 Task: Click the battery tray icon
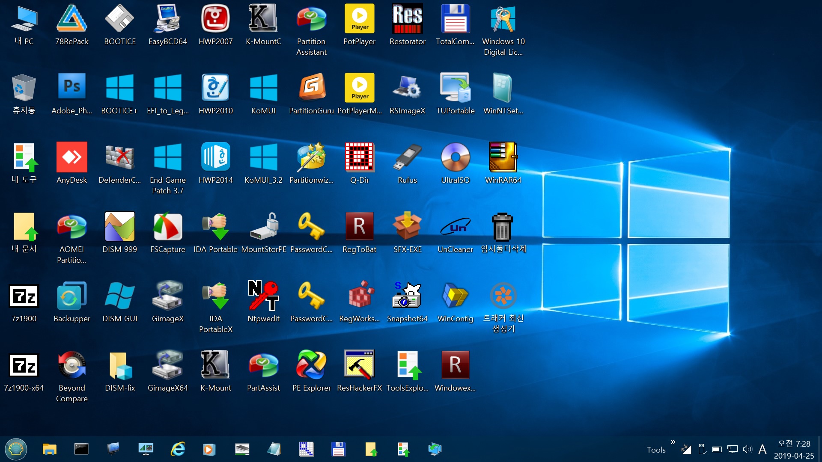point(717,449)
